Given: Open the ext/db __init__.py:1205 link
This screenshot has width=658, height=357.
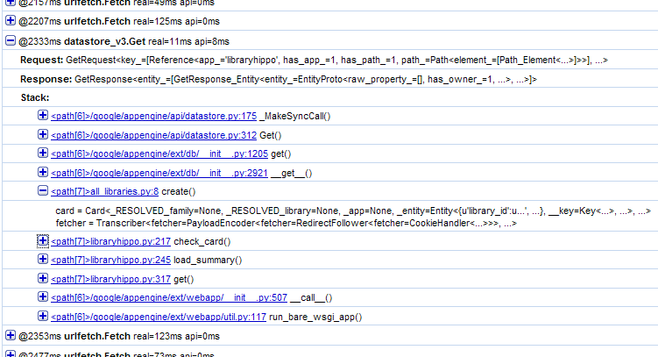Looking at the screenshot, I should click(x=159, y=154).
